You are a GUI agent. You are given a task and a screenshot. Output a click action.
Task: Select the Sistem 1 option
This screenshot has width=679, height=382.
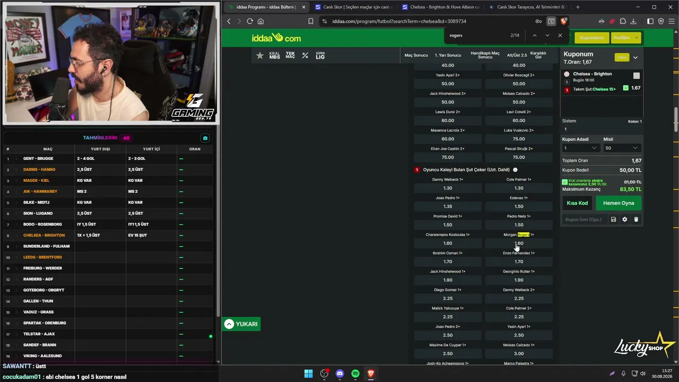point(565,129)
